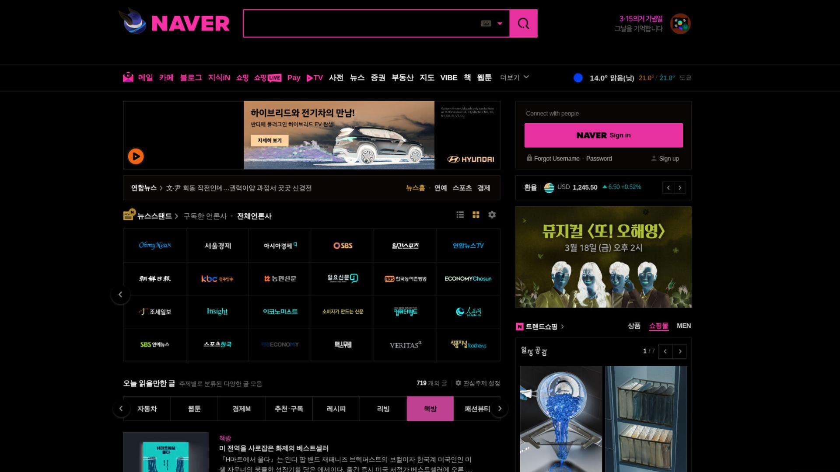Viewport: 840px width, 472px height.
Task: Open the virtual keyboard icon in search box
Action: click(486, 24)
